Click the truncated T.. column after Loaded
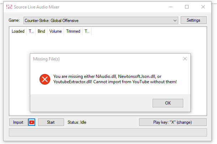The image size is (217, 144). (x=31, y=31)
